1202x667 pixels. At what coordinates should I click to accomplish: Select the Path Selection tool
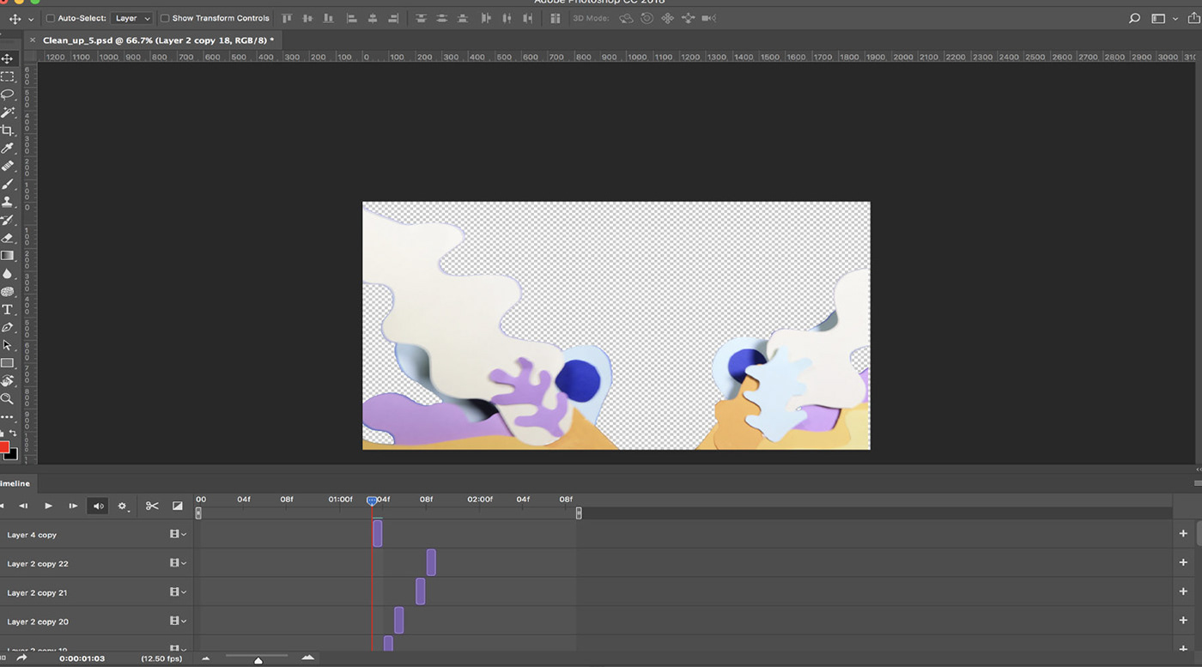point(7,345)
